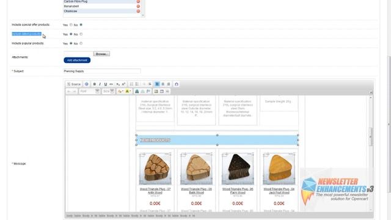This screenshot has height=220, width=391.
Task: Select No for include popular products
Action: click(81, 43)
